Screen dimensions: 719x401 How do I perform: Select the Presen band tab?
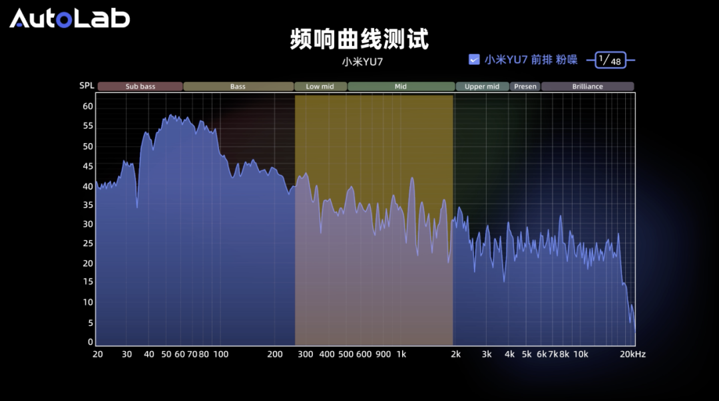pos(525,86)
